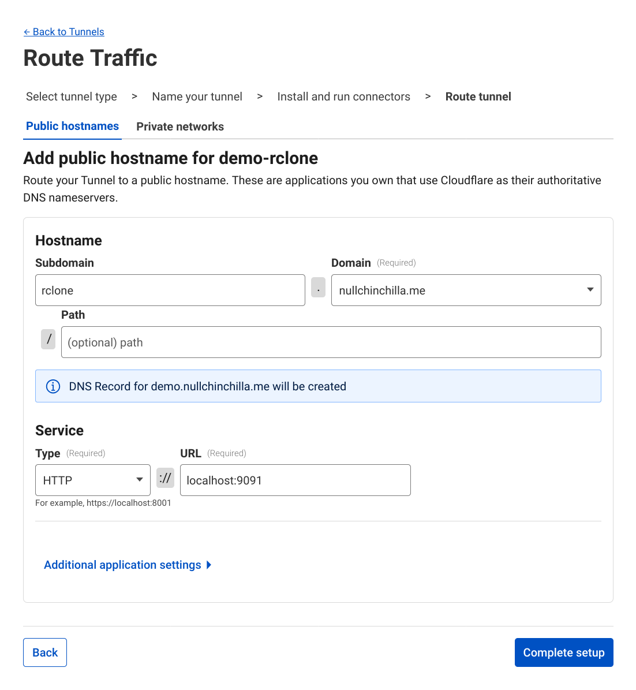Click the Route tunnel breadcrumb step
Image resolution: width=636 pixels, height=690 pixels.
[x=478, y=97]
